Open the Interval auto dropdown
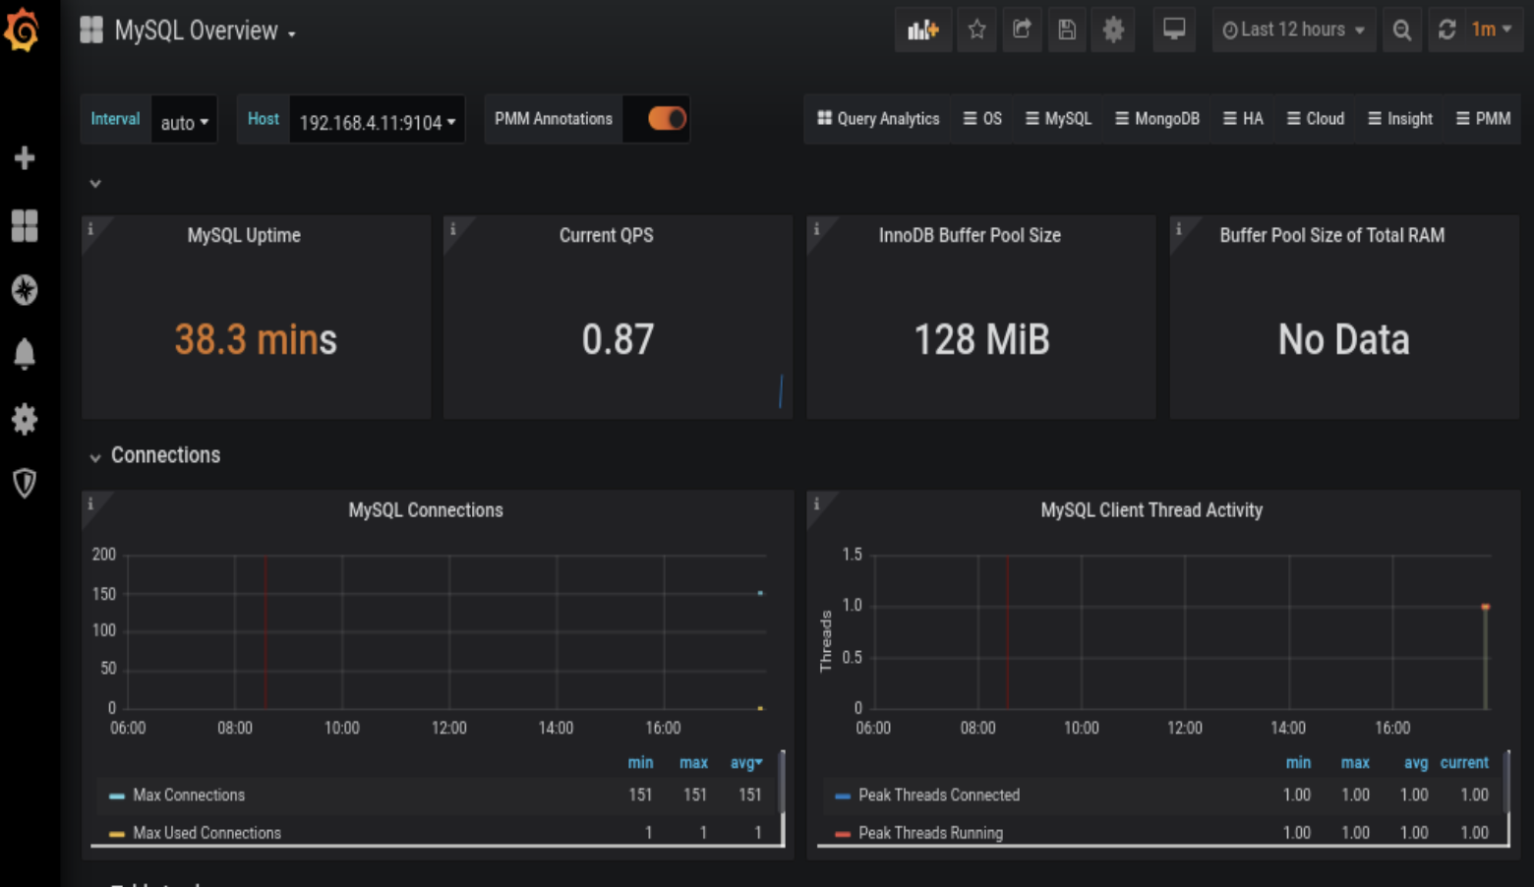The image size is (1534, 887). click(x=184, y=120)
